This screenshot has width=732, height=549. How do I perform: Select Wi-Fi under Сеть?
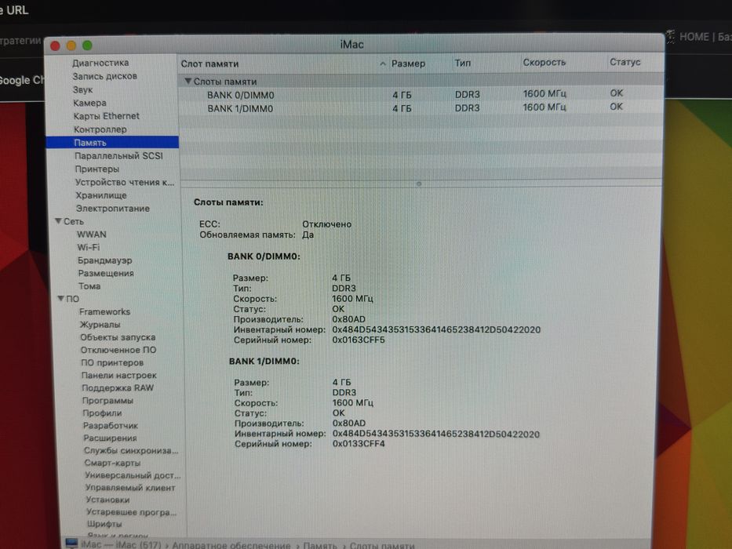[x=88, y=247]
